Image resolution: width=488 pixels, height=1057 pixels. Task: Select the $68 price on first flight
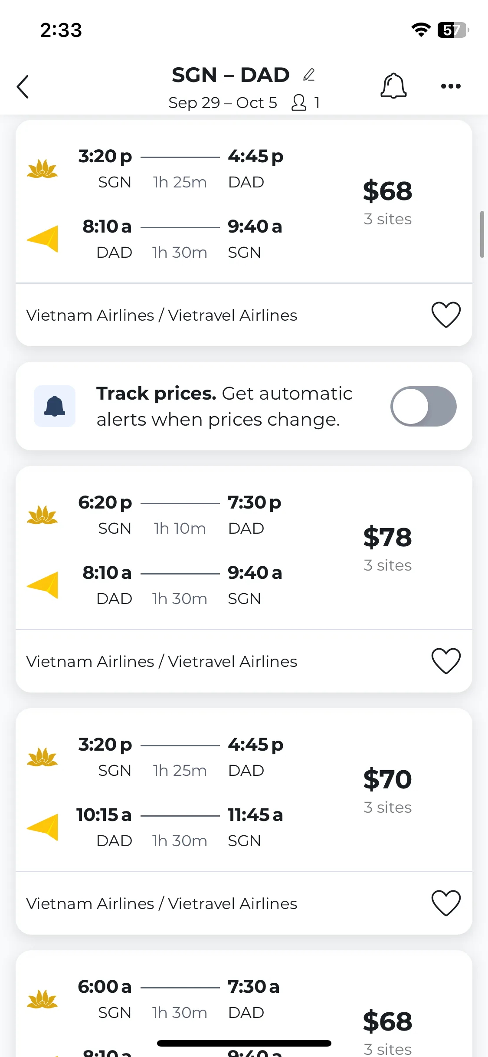387,191
